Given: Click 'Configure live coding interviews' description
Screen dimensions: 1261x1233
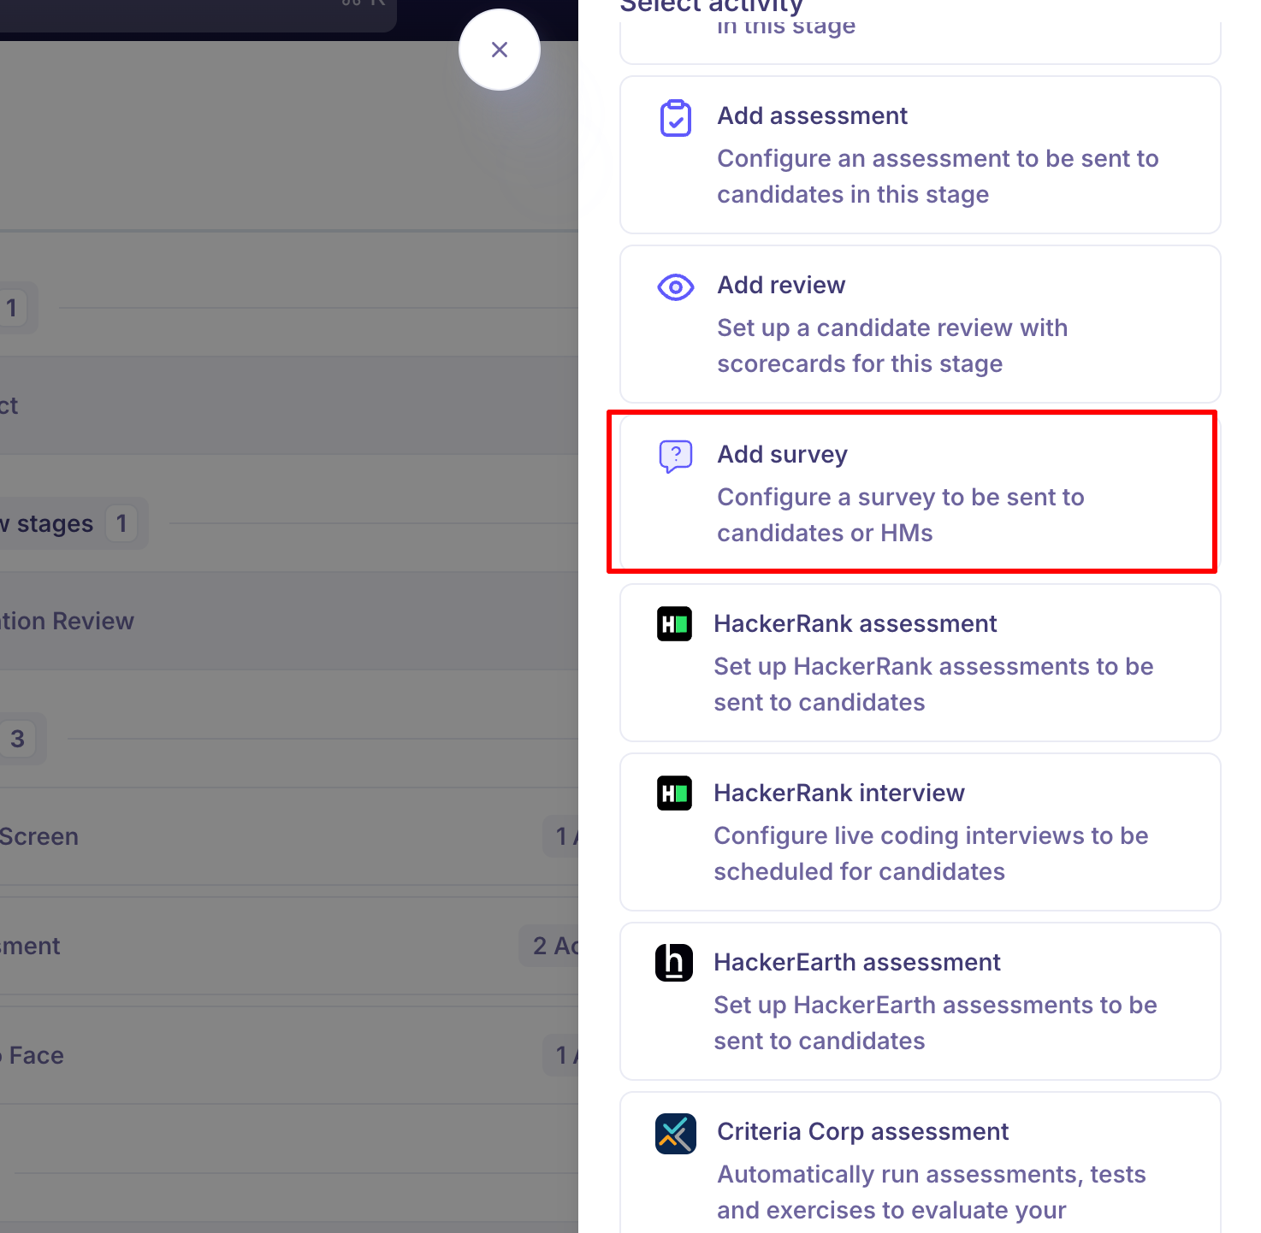Looking at the screenshot, I should click(x=931, y=853).
